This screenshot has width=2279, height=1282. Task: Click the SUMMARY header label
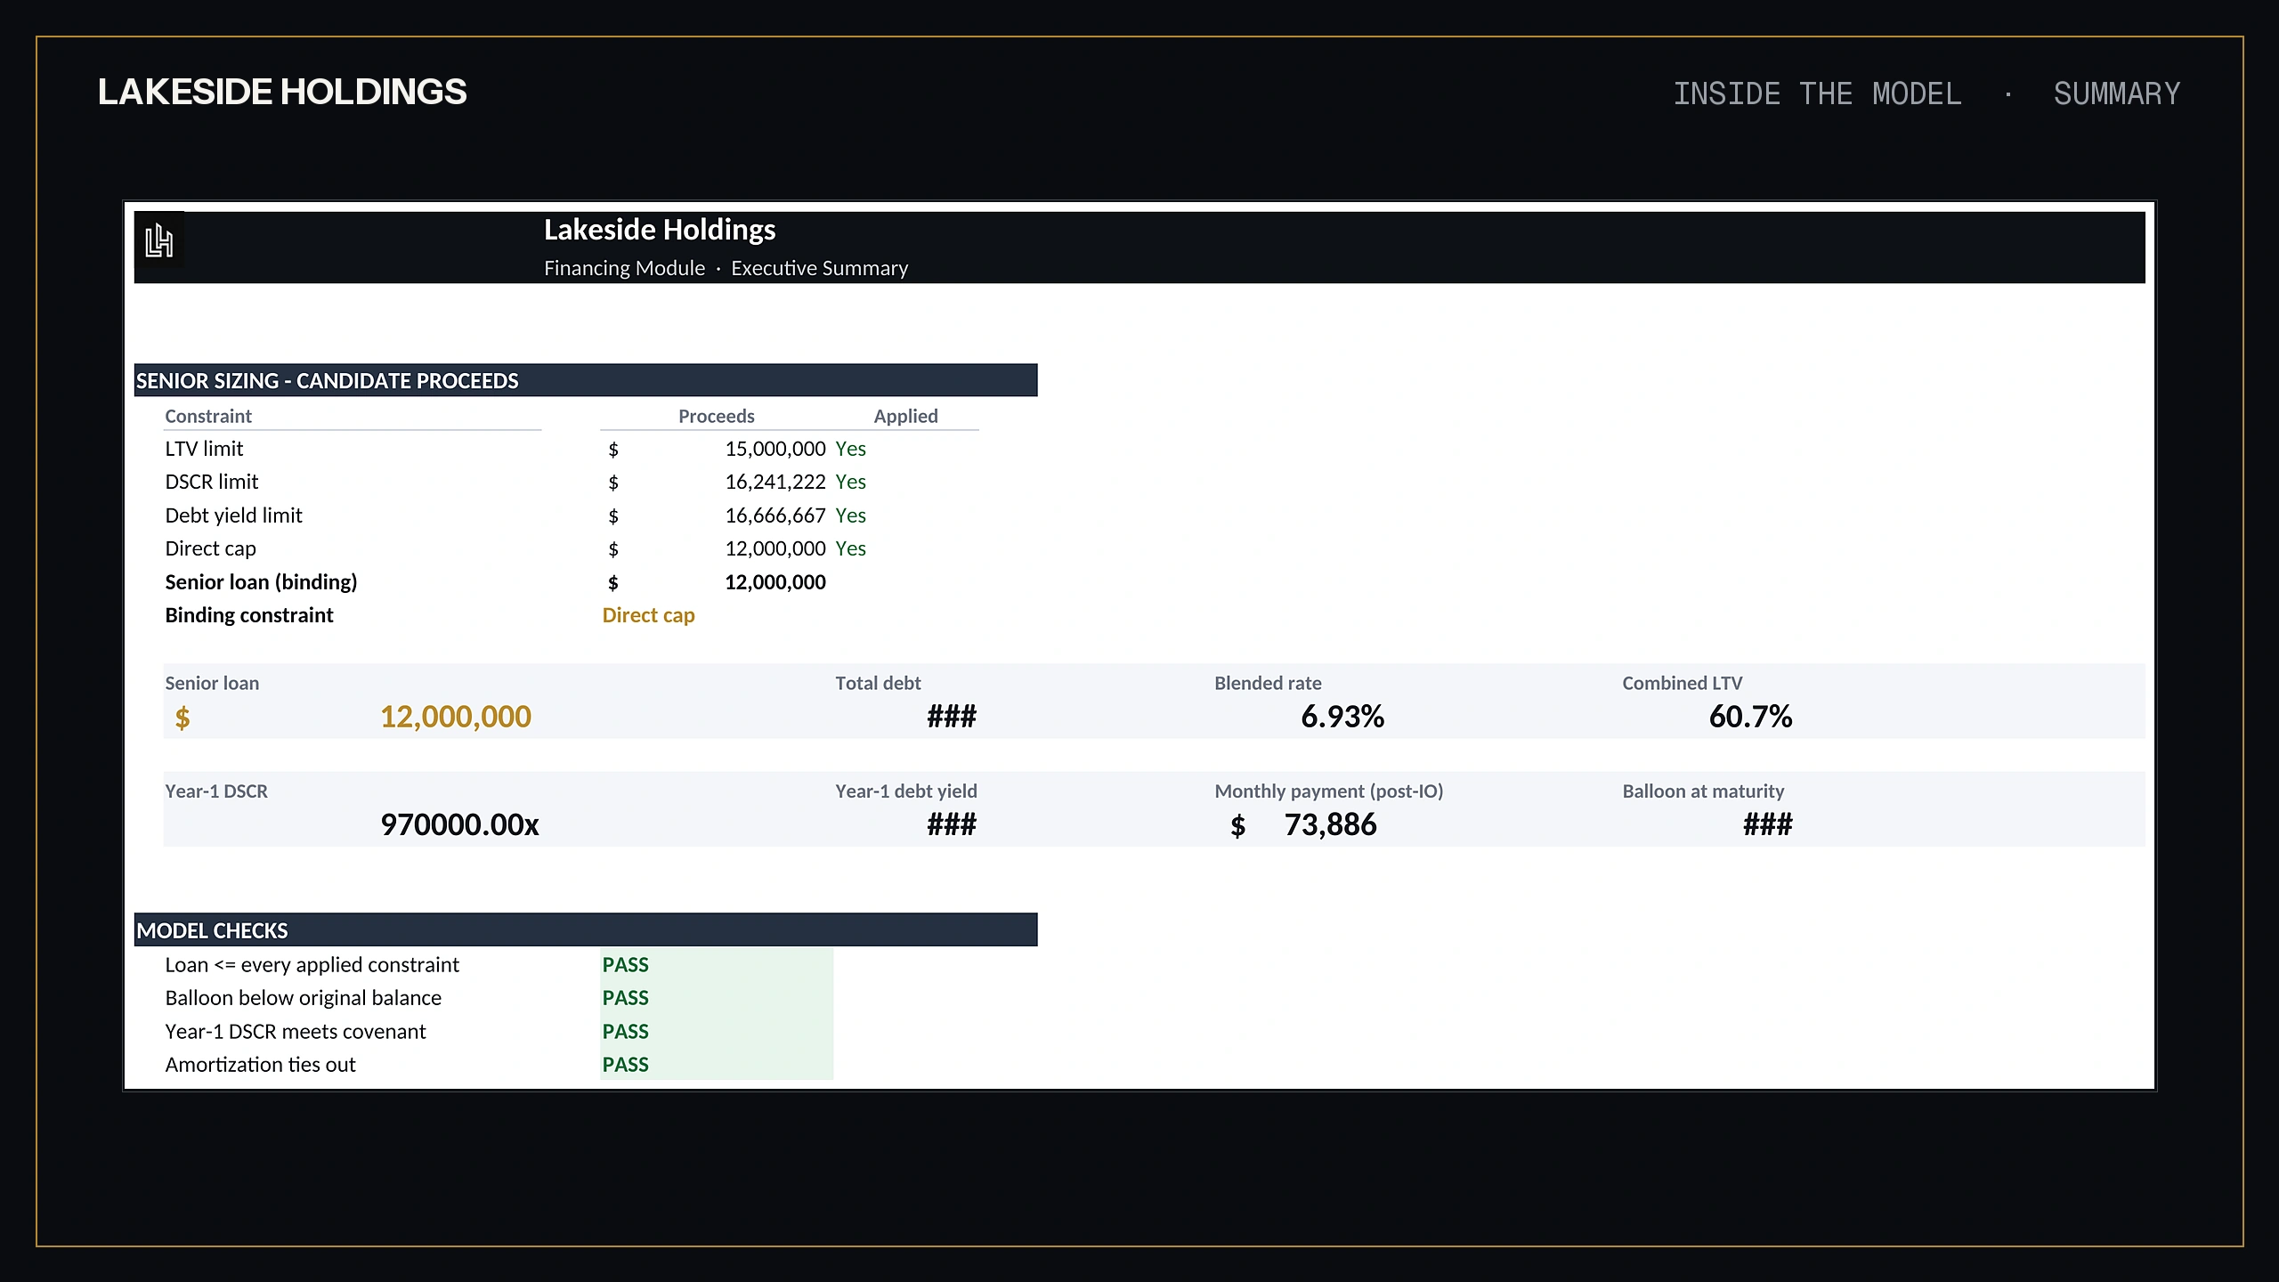[2117, 93]
